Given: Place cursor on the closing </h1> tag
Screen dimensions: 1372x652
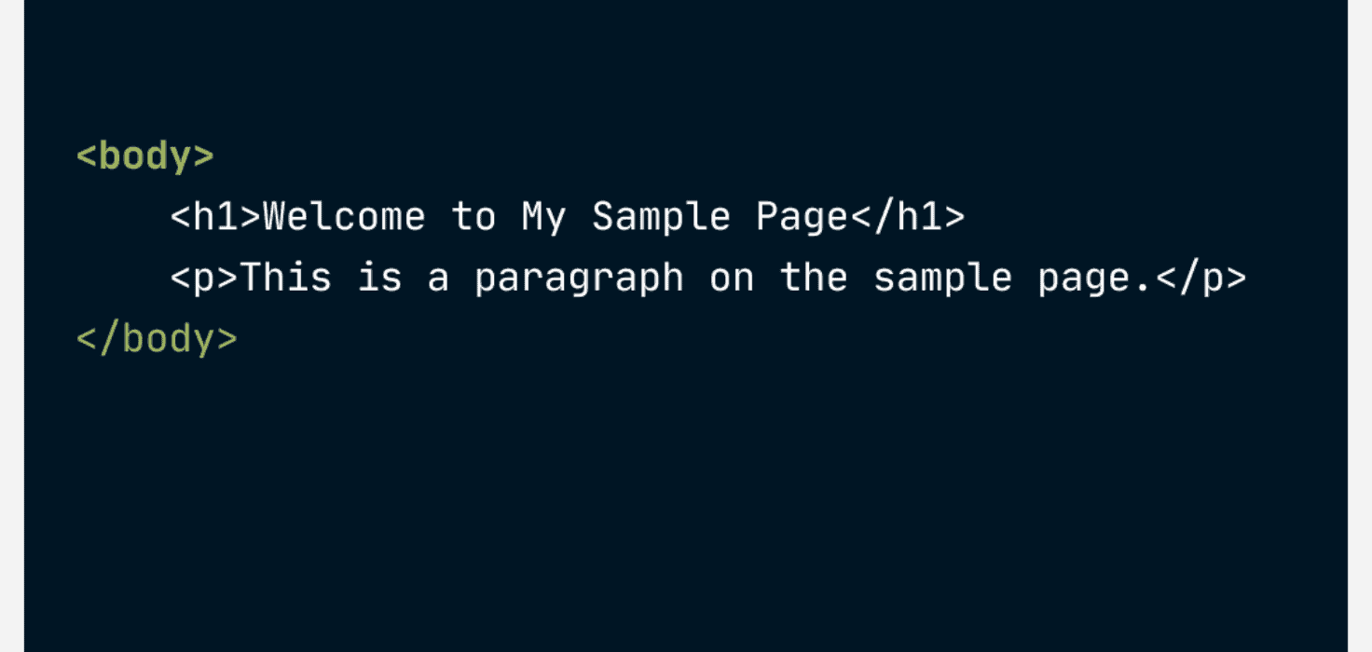Looking at the screenshot, I should tap(907, 217).
